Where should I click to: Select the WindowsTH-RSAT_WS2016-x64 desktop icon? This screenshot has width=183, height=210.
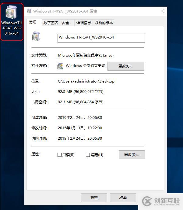pyautogui.click(x=12, y=21)
